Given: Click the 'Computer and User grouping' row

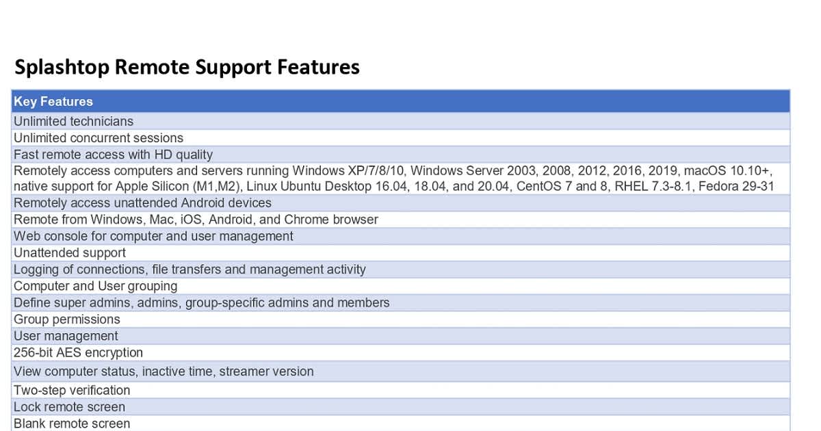Looking at the screenshot, I should click(x=401, y=286).
